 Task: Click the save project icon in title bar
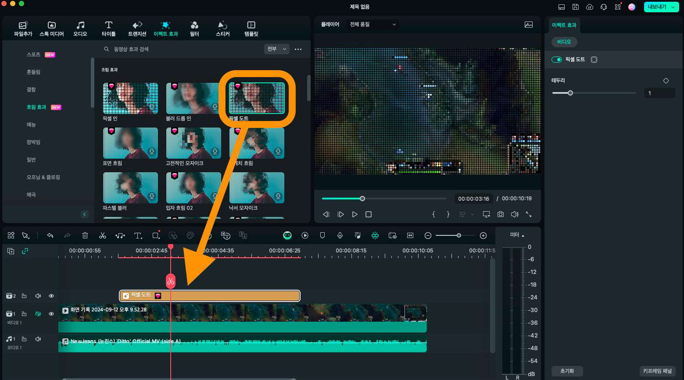click(576, 7)
